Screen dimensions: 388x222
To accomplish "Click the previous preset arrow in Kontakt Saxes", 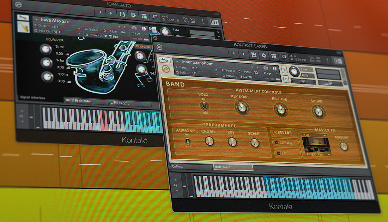I will tap(234, 53).
